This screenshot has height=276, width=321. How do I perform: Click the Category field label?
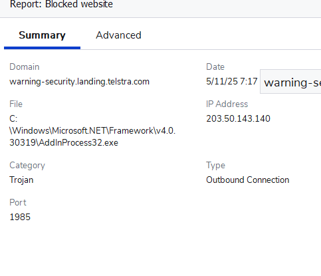[x=27, y=166]
